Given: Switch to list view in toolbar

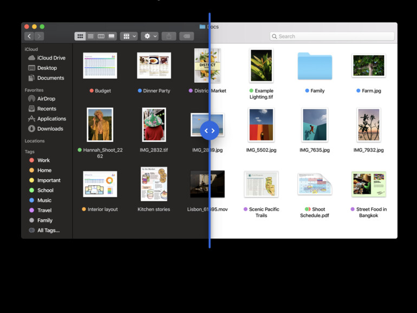Looking at the screenshot, I should 90,36.
